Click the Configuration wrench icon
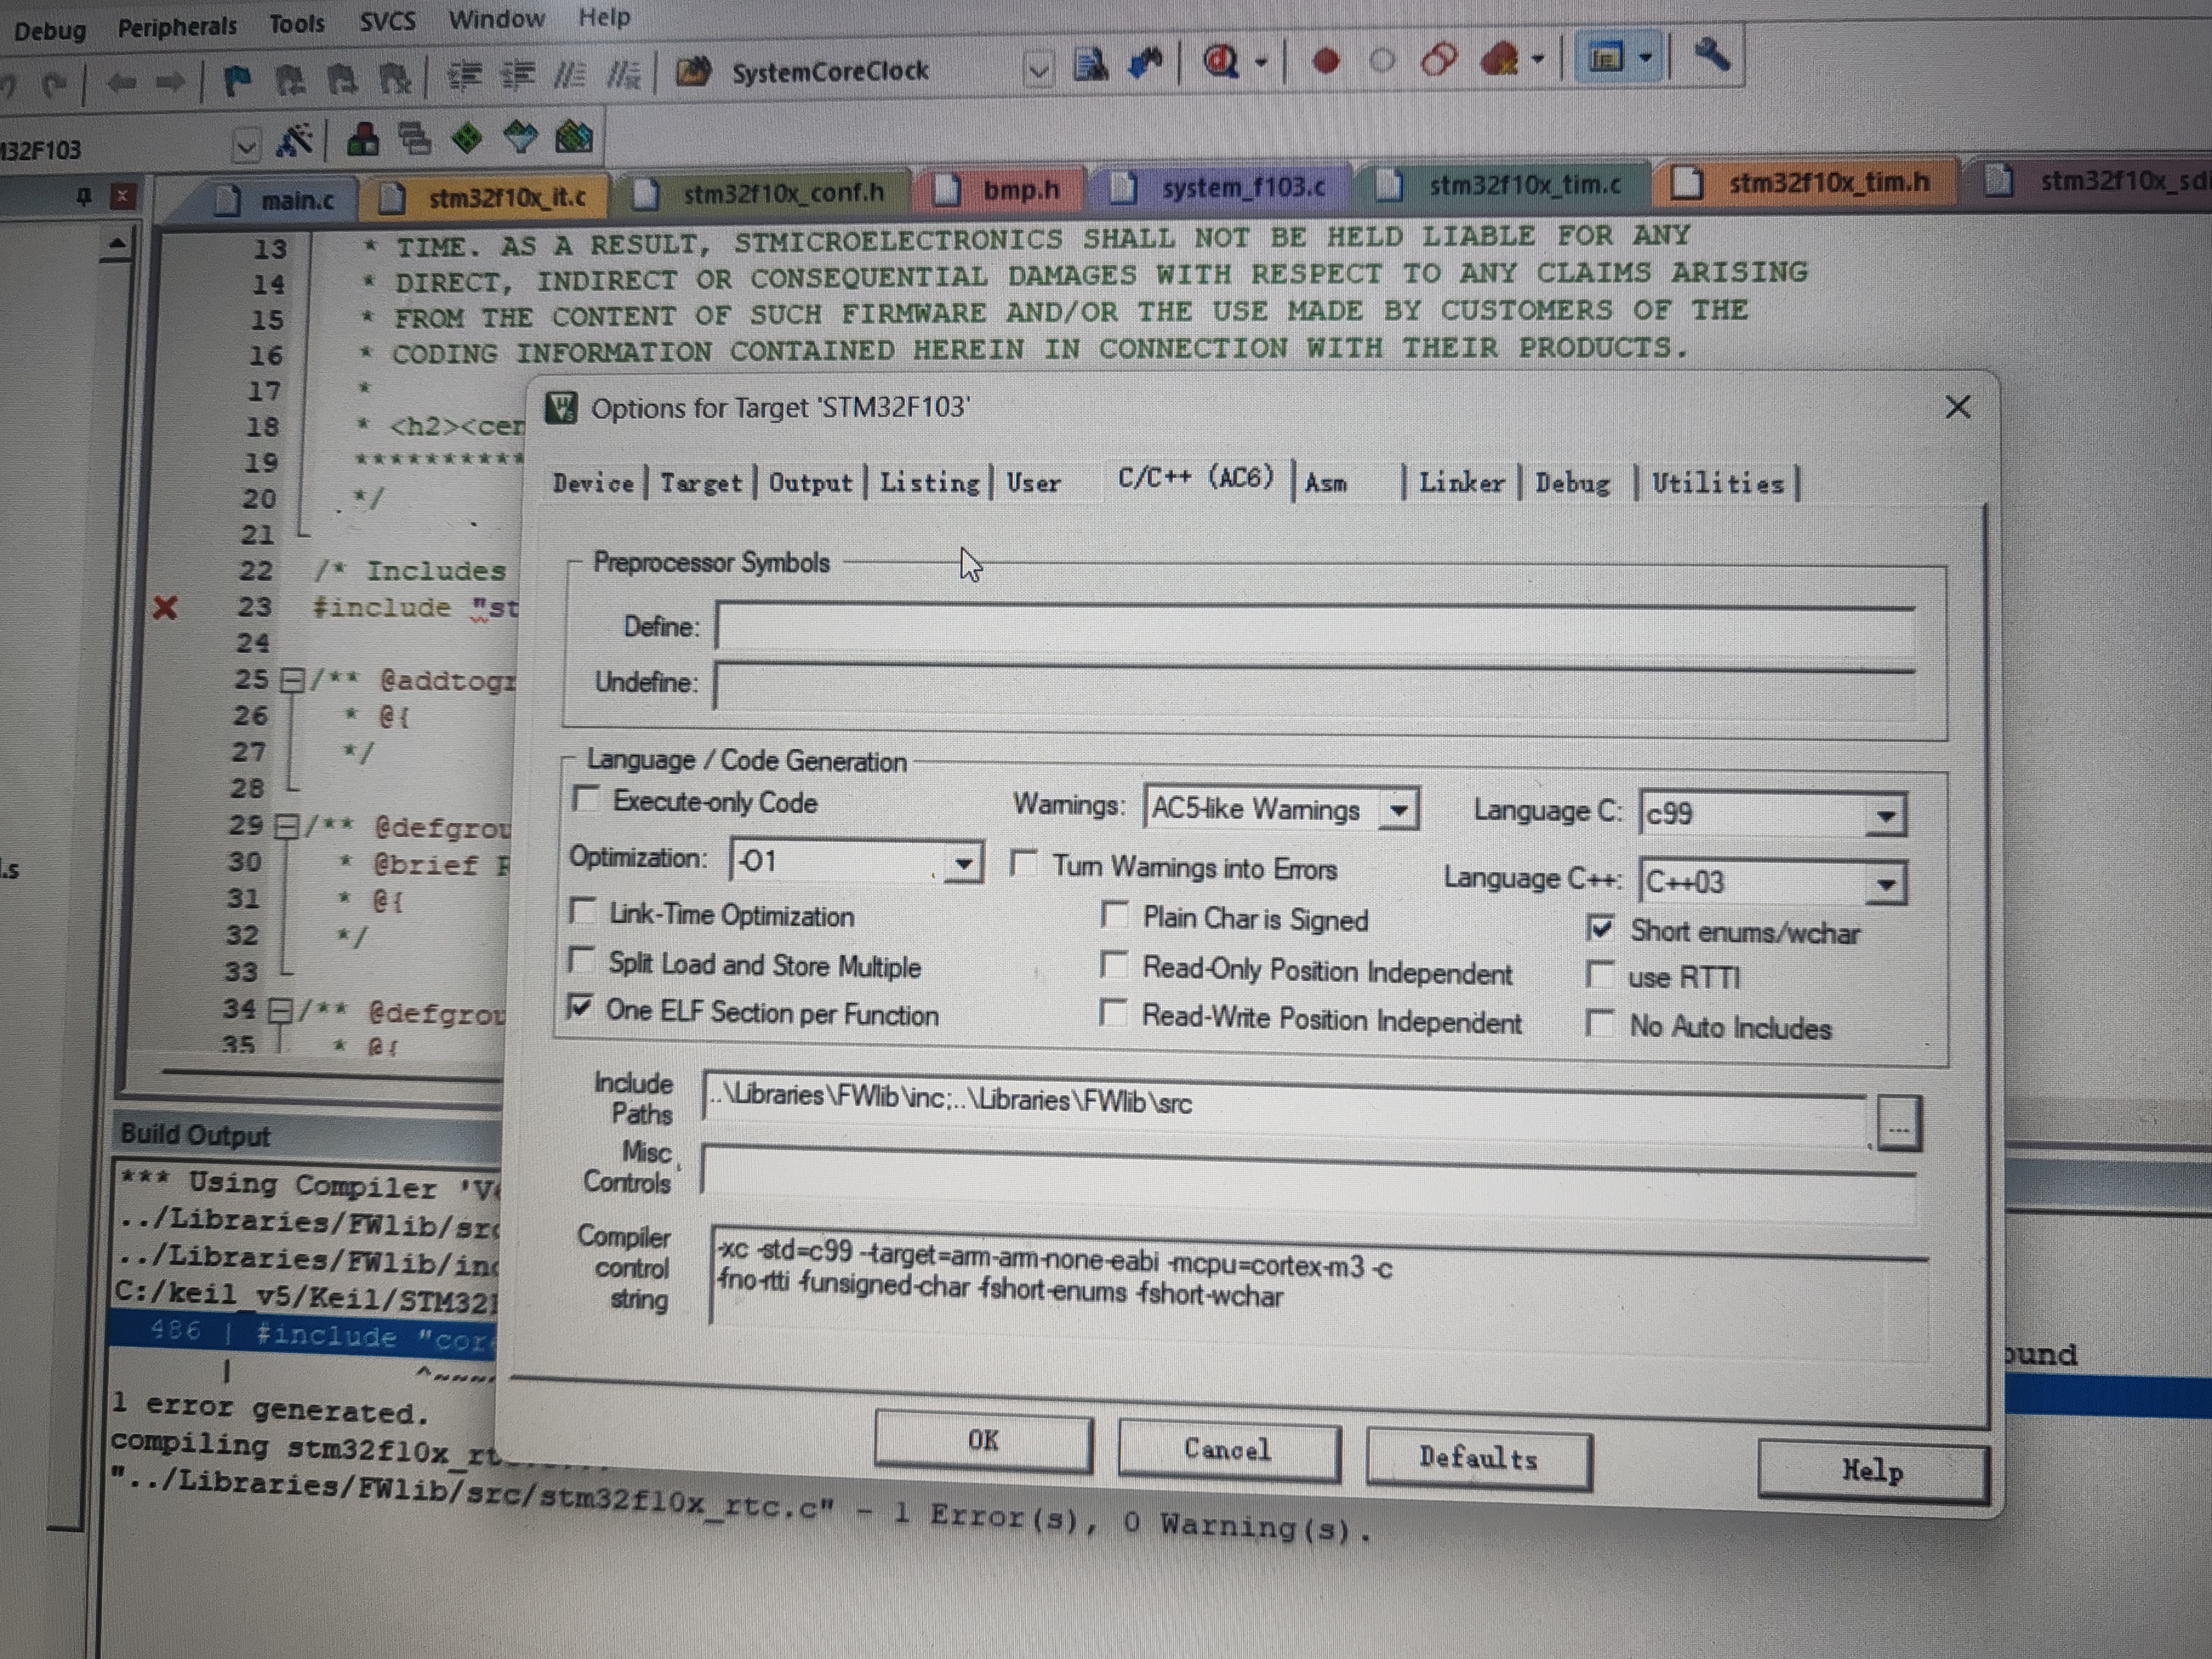The width and height of the screenshot is (2212, 1659). [x=1712, y=55]
